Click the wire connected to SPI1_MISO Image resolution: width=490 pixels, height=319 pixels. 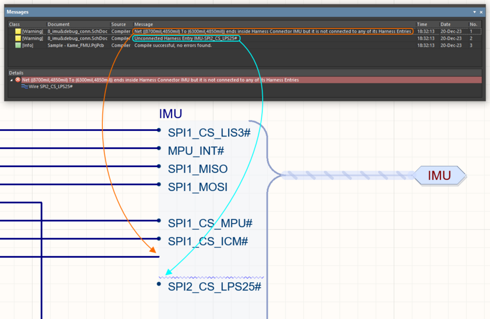tap(80, 167)
